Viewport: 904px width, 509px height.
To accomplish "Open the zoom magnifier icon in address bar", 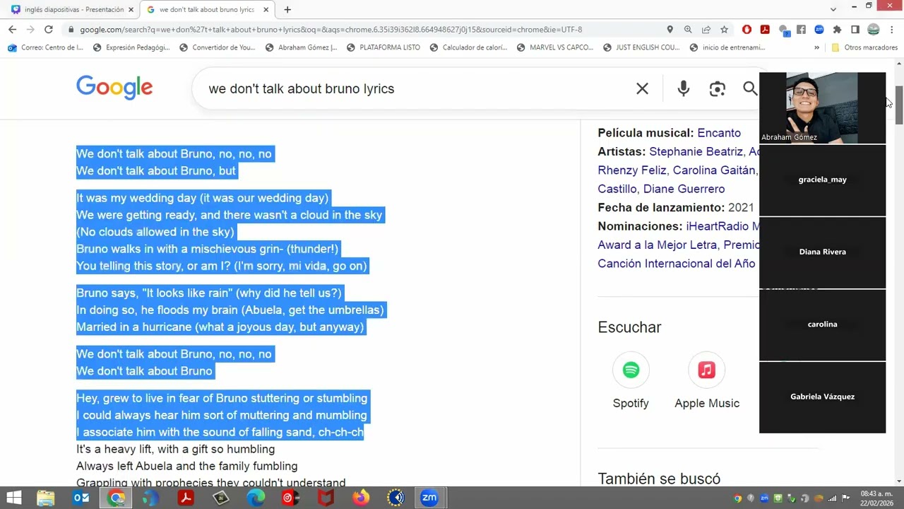I will click(688, 29).
